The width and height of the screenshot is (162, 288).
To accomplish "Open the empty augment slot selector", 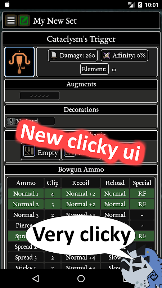I will [x=40, y=96].
